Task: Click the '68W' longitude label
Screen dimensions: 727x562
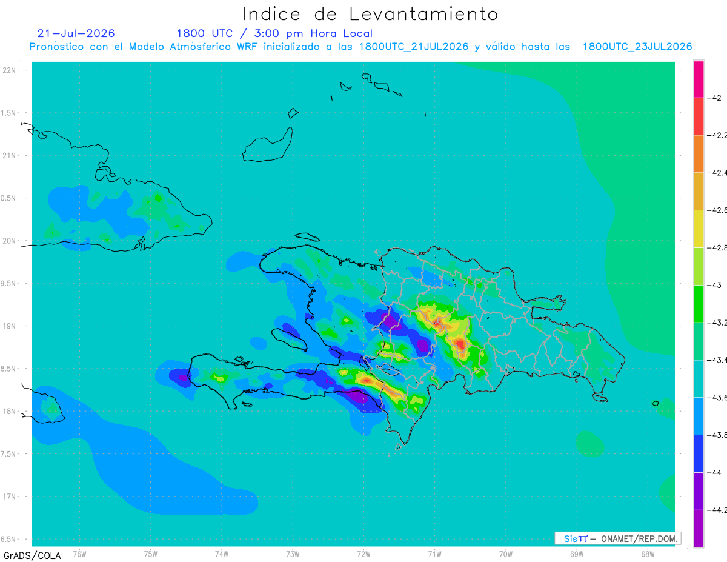Action: [648, 554]
